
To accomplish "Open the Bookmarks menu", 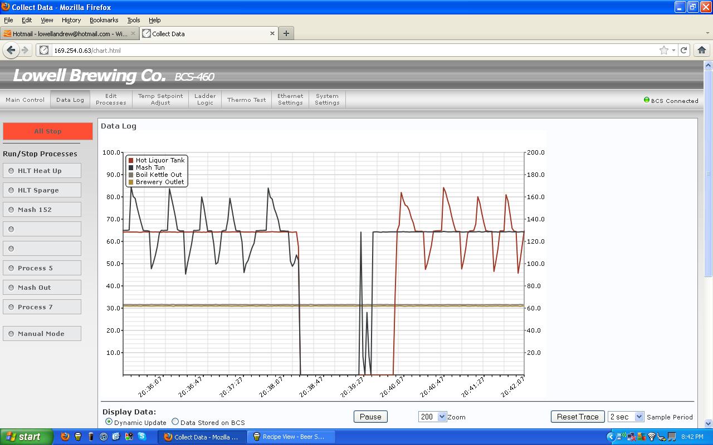I will (x=104, y=20).
